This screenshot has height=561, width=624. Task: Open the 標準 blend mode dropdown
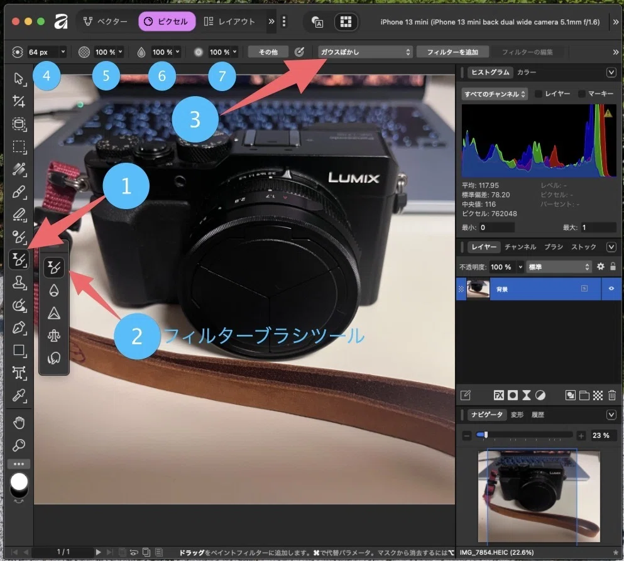559,267
